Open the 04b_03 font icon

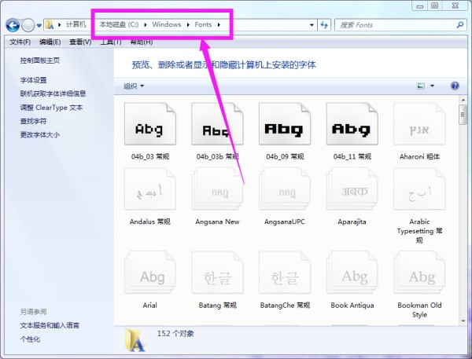pos(149,128)
